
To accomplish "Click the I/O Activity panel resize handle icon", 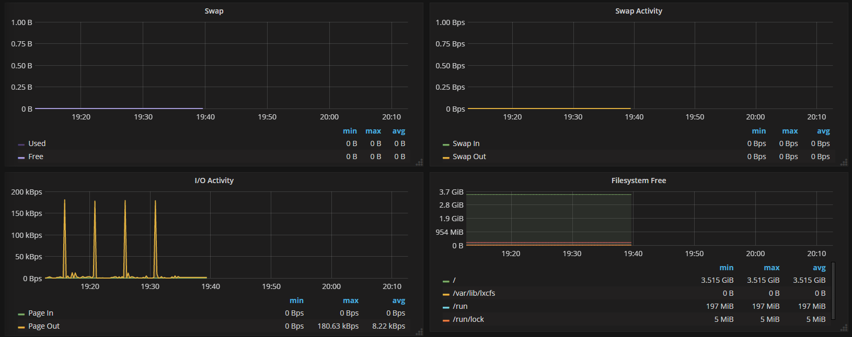I will click(419, 332).
